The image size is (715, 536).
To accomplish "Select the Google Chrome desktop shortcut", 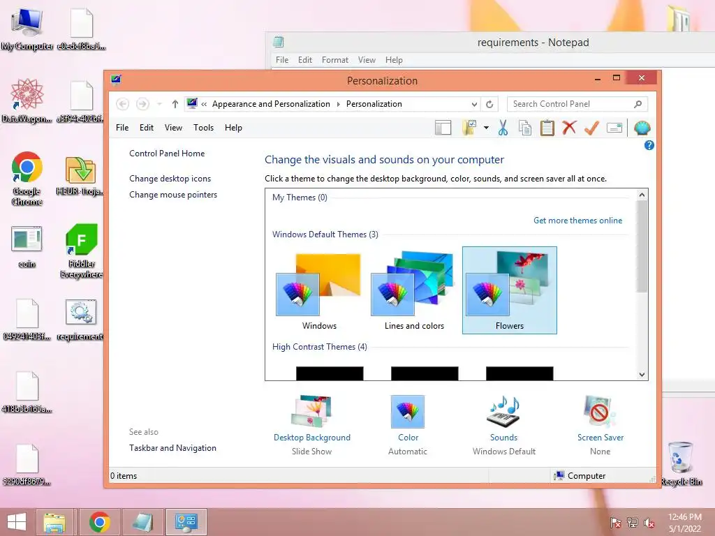I will click(x=27, y=179).
